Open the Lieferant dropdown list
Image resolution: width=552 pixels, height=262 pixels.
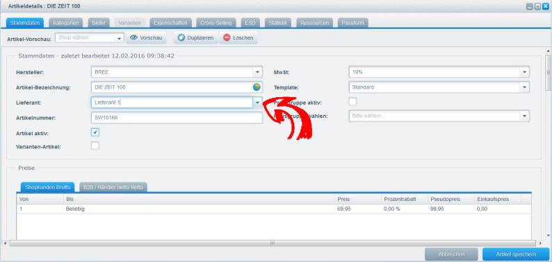(257, 102)
